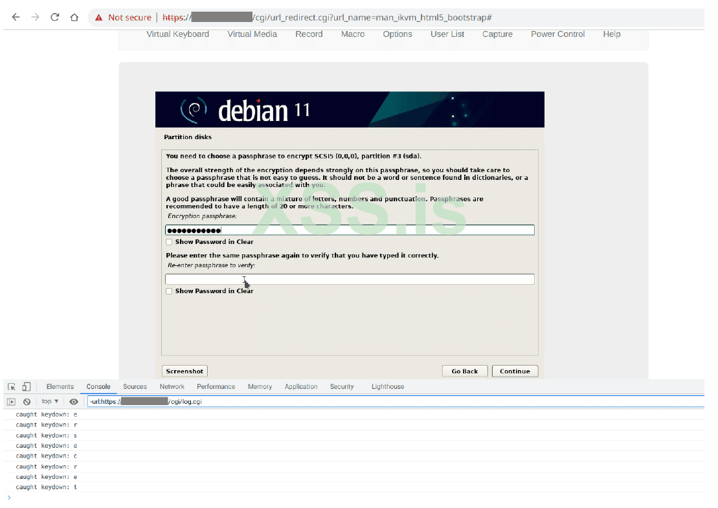
Task: Open the Help menu
Action: [612, 34]
